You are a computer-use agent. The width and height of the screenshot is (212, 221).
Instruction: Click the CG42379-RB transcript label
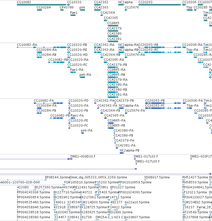117,65
